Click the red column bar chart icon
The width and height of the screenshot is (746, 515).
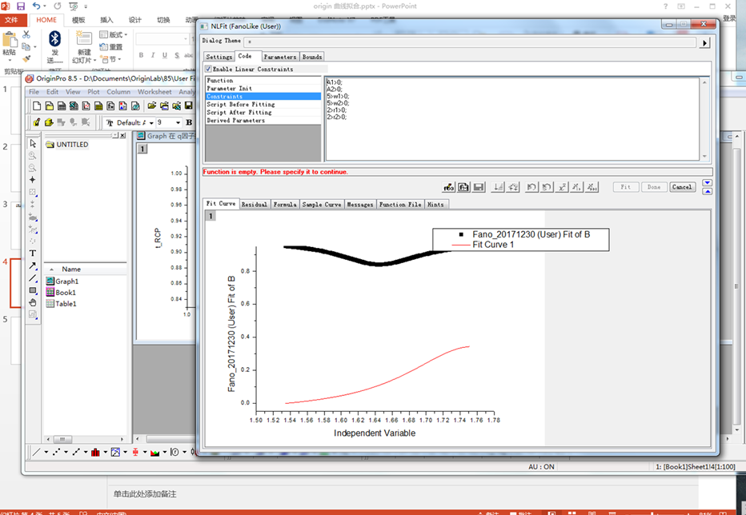tap(95, 453)
